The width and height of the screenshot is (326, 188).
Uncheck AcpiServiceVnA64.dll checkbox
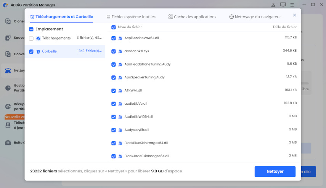point(114,38)
